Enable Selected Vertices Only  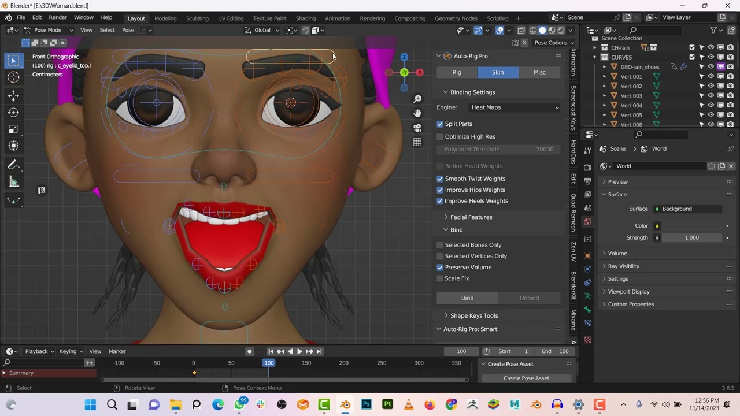pos(440,256)
